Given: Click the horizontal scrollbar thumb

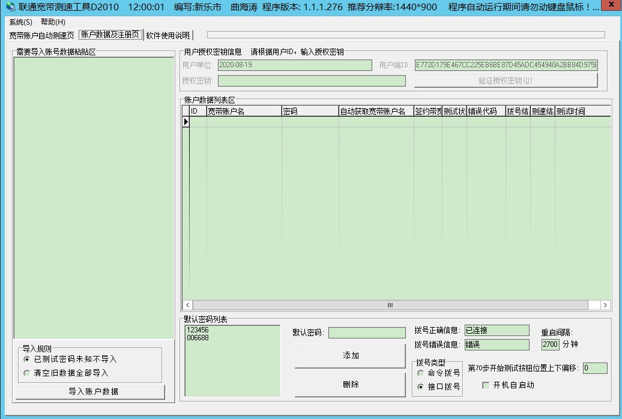Looking at the screenshot, I should [390, 305].
